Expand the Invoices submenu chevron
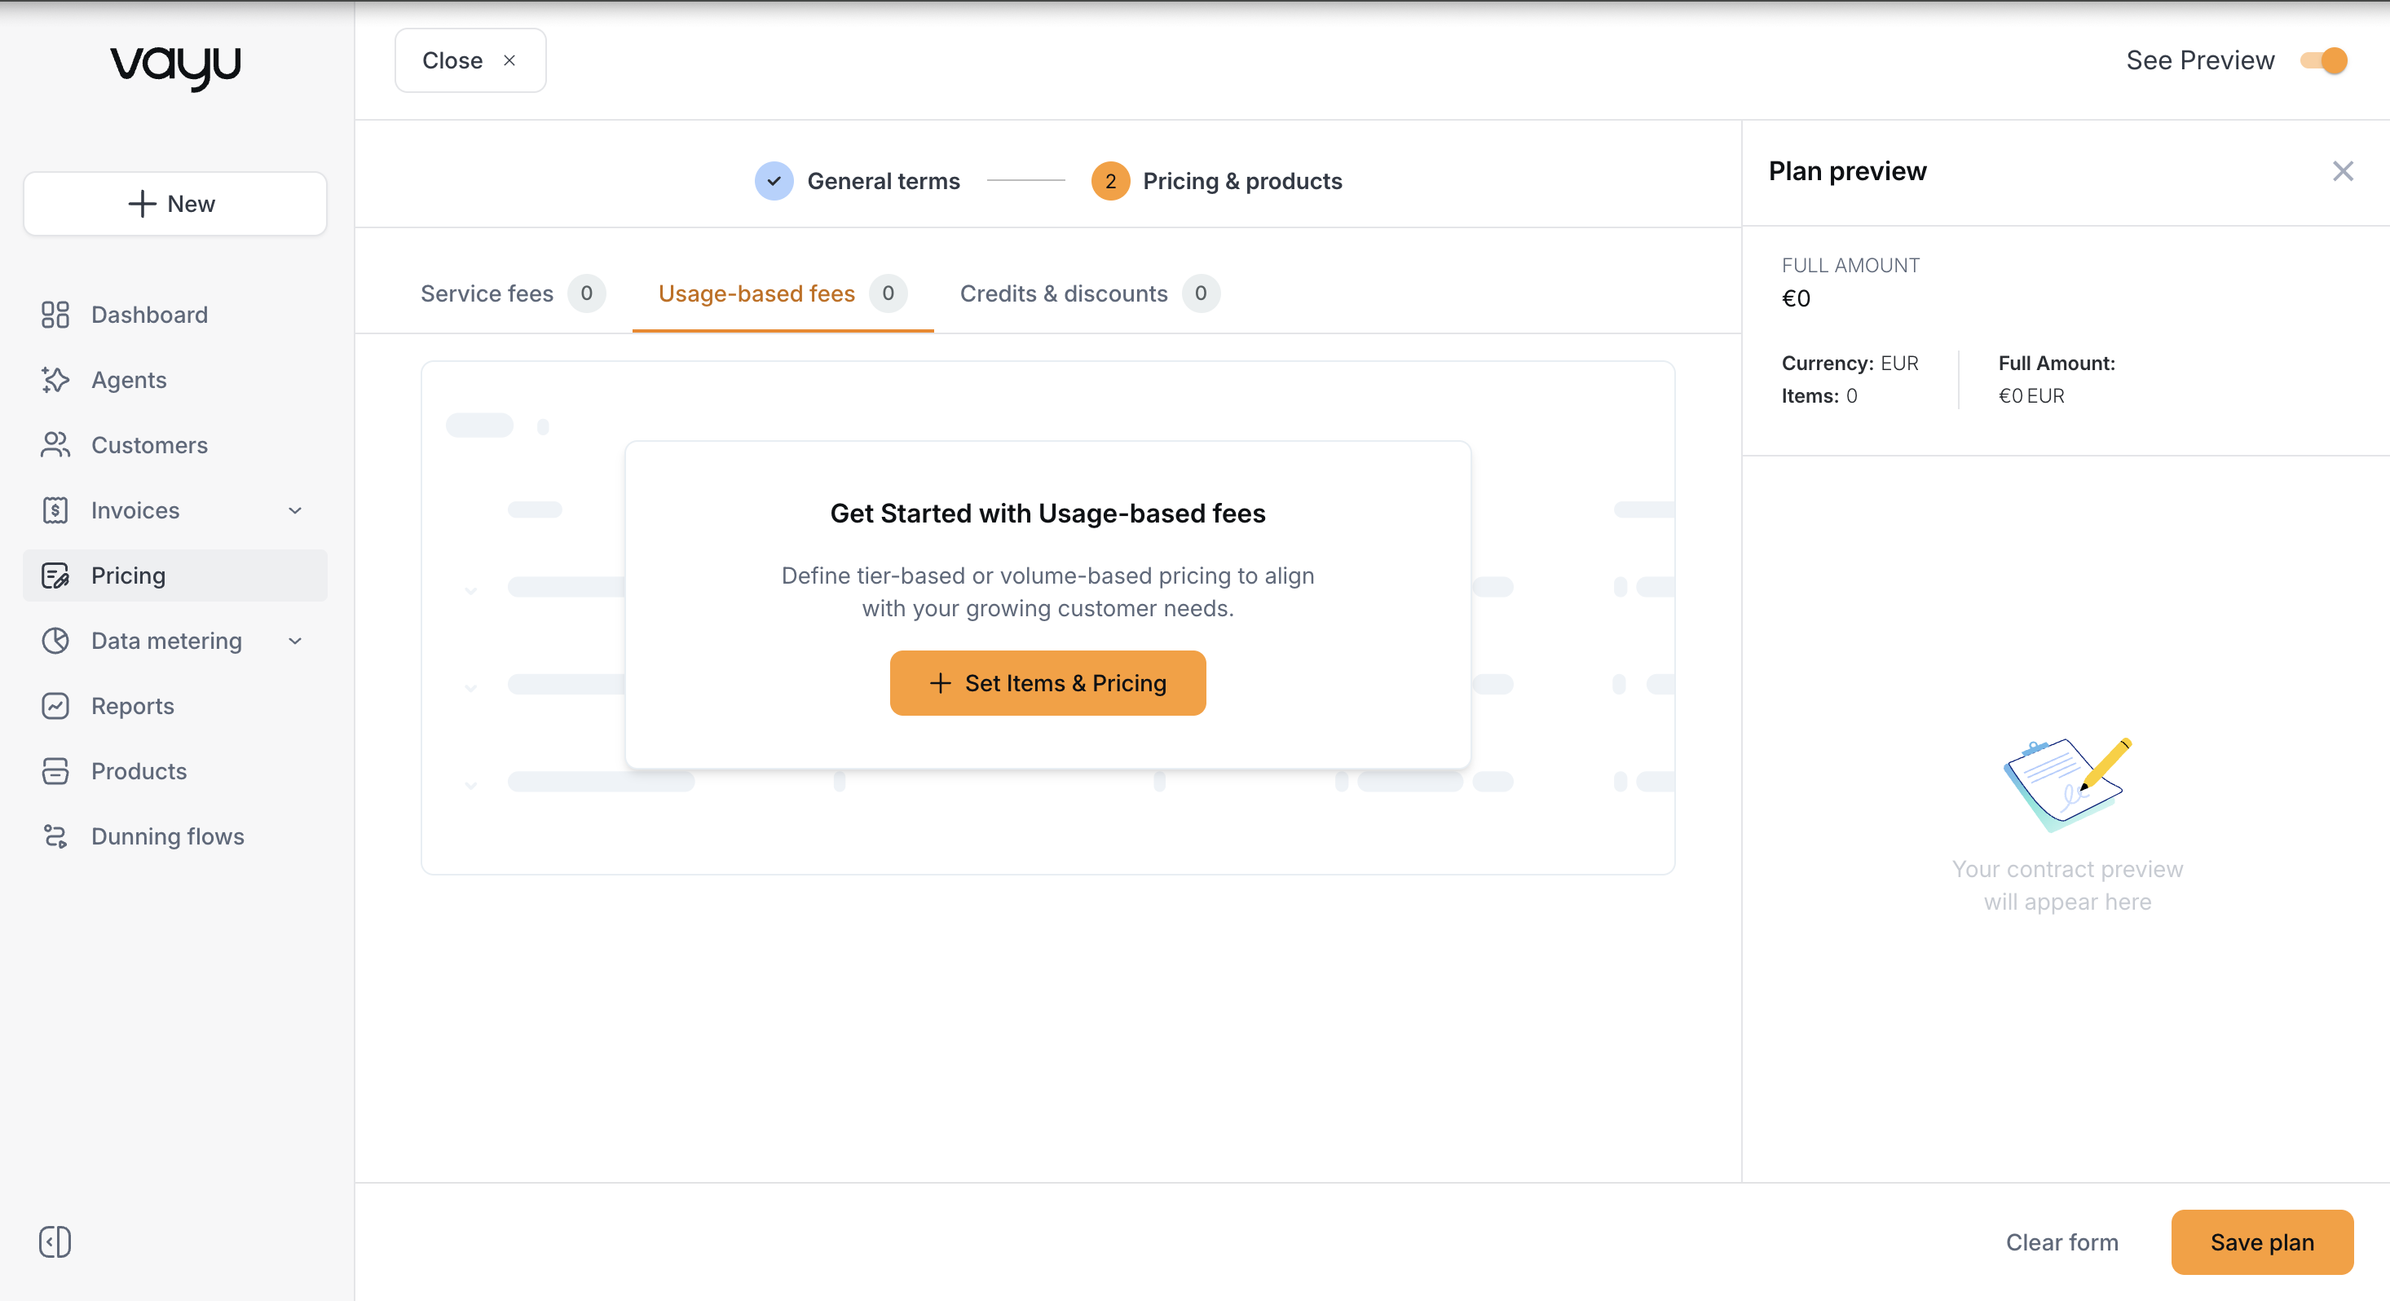 (x=295, y=510)
